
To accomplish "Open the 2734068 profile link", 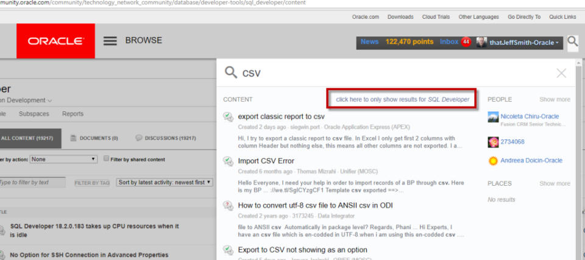I will click(x=512, y=142).
